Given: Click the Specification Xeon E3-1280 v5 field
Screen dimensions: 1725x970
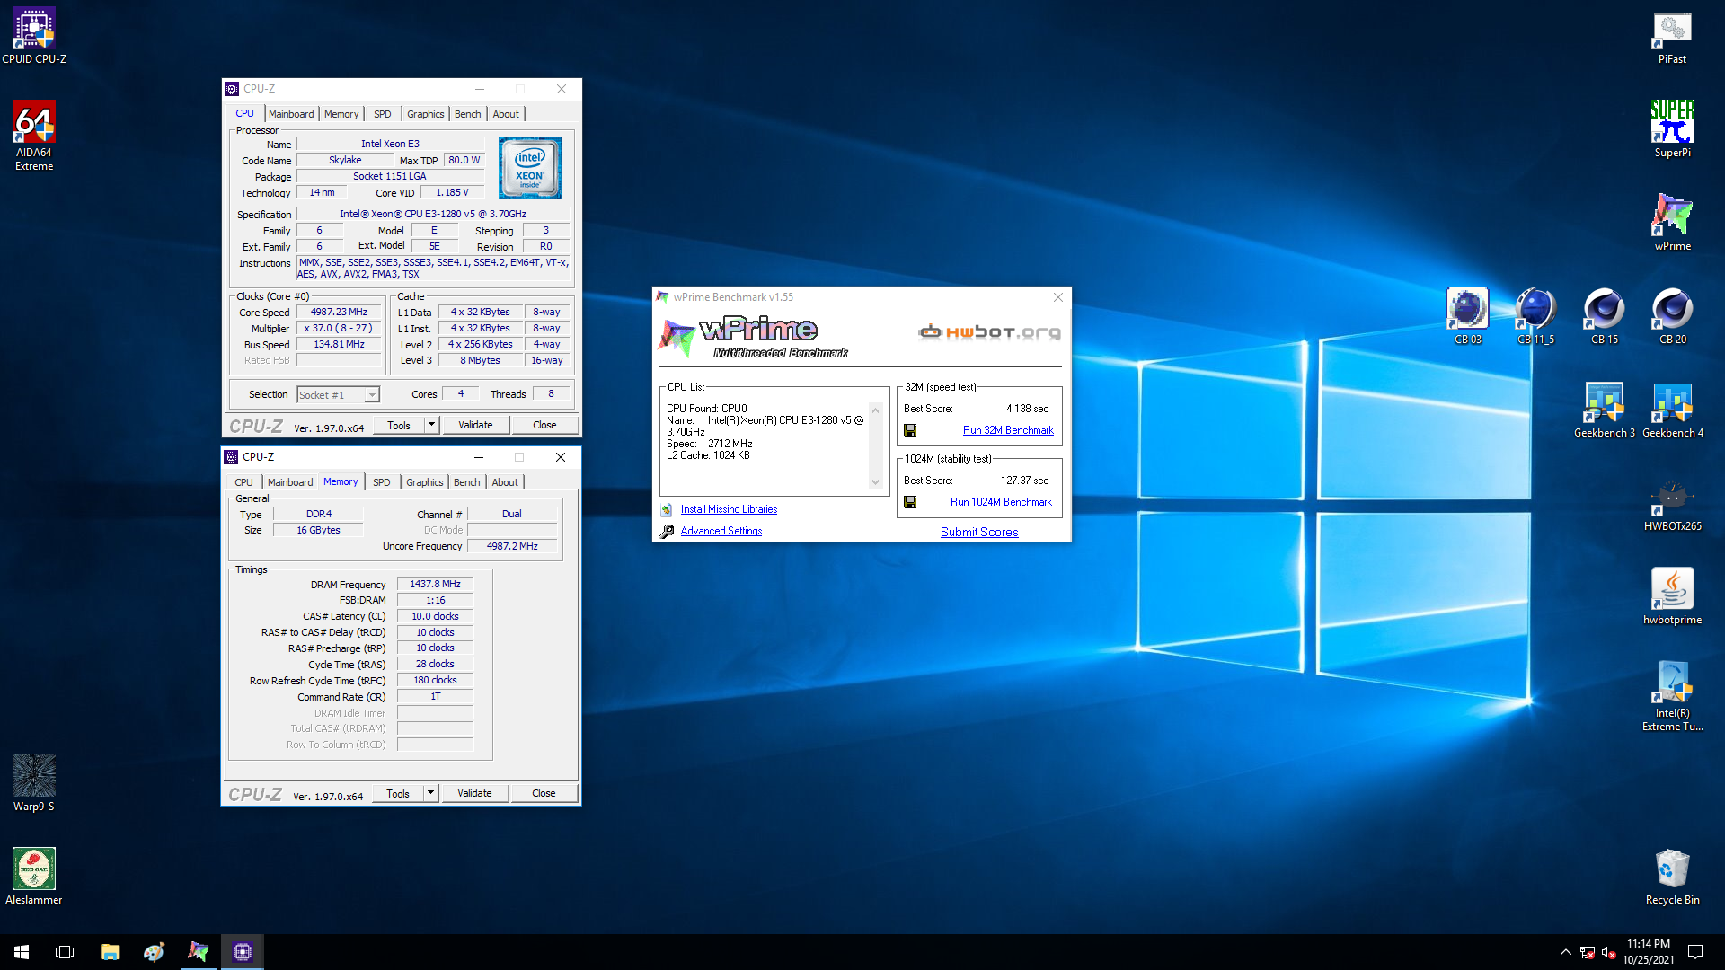Looking at the screenshot, I should (433, 214).
